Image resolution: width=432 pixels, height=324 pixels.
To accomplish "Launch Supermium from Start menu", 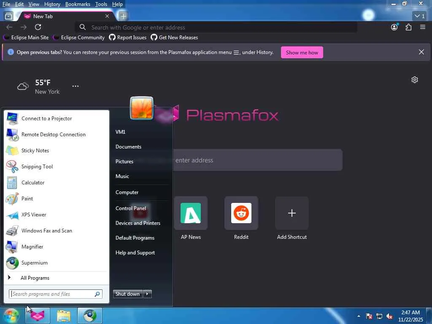I will 57,263.
